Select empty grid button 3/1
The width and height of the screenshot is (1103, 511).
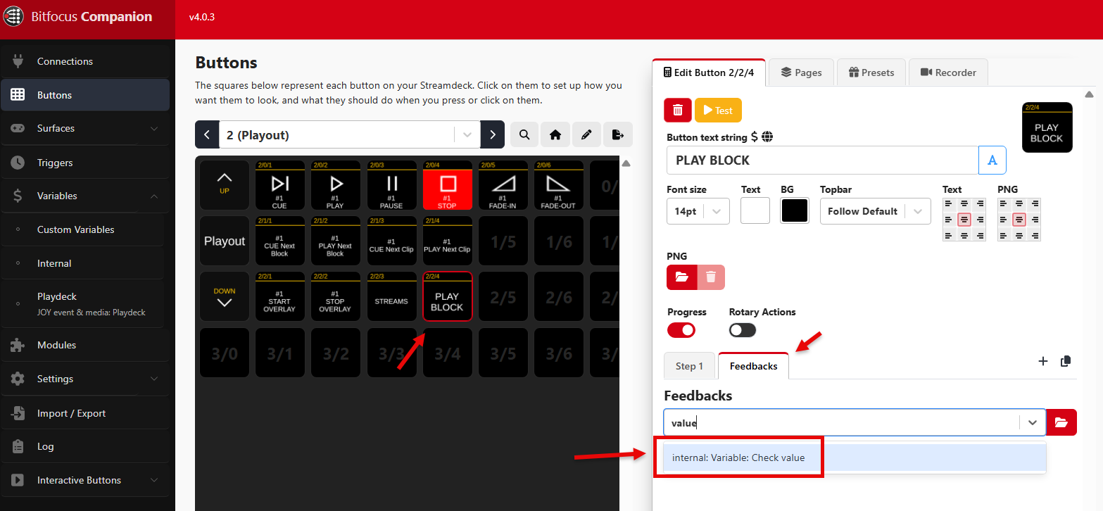point(279,353)
